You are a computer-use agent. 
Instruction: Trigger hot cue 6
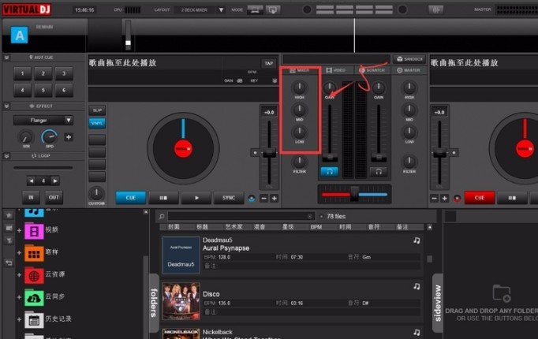point(64,90)
